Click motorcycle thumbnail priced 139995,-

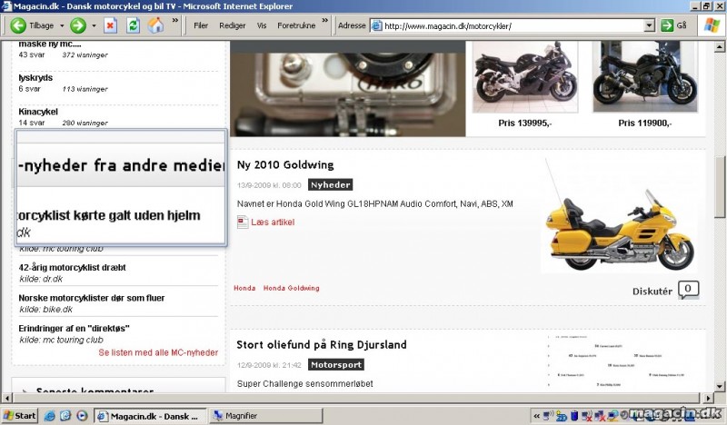pos(525,77)
